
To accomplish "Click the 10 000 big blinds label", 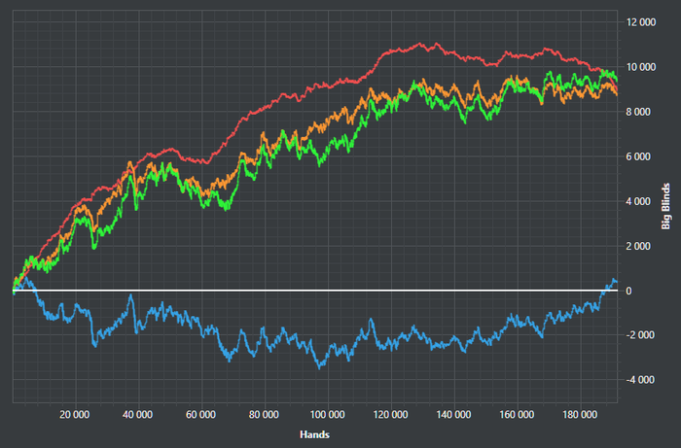I will pyautogui.click(x=641, y=67).
